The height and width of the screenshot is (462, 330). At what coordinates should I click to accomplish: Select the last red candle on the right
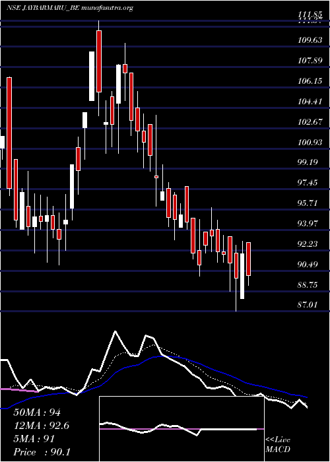pos(248,259)
